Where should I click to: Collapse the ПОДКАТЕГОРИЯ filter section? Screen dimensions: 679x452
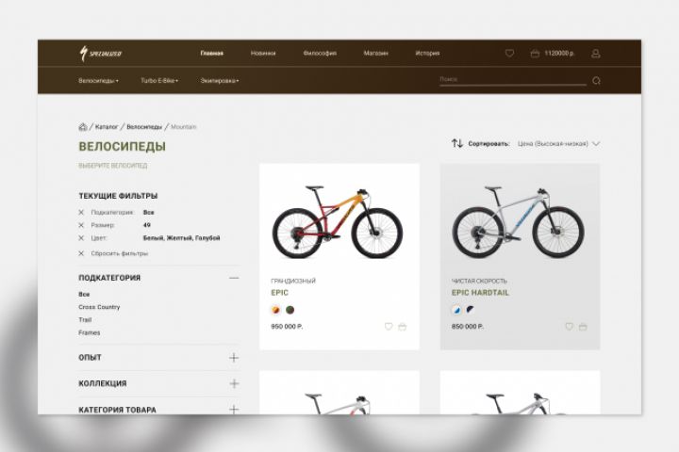(x=234, y=278)
